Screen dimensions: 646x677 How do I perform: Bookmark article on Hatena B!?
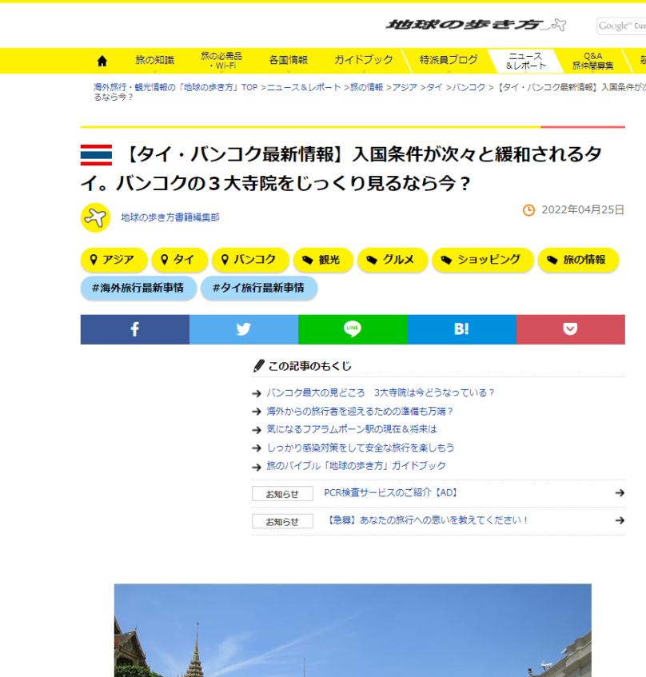point(461,329)
